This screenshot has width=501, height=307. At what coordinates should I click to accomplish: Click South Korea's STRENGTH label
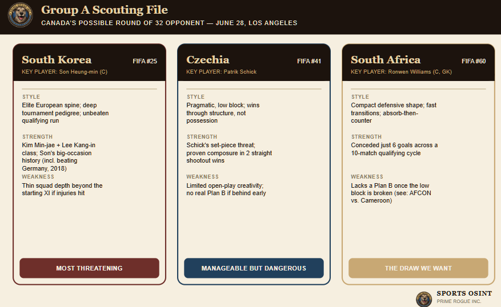37,136
